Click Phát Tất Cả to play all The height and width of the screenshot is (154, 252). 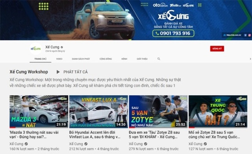coord(76,72)
